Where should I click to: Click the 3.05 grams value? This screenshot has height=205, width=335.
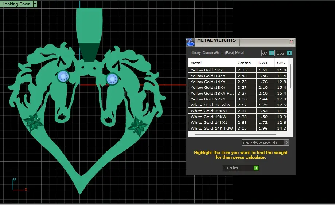coord(242,128)
